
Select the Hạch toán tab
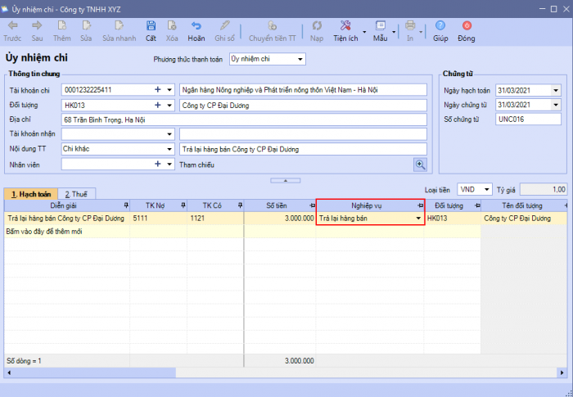pyautogui.click(x=31, y=194)
